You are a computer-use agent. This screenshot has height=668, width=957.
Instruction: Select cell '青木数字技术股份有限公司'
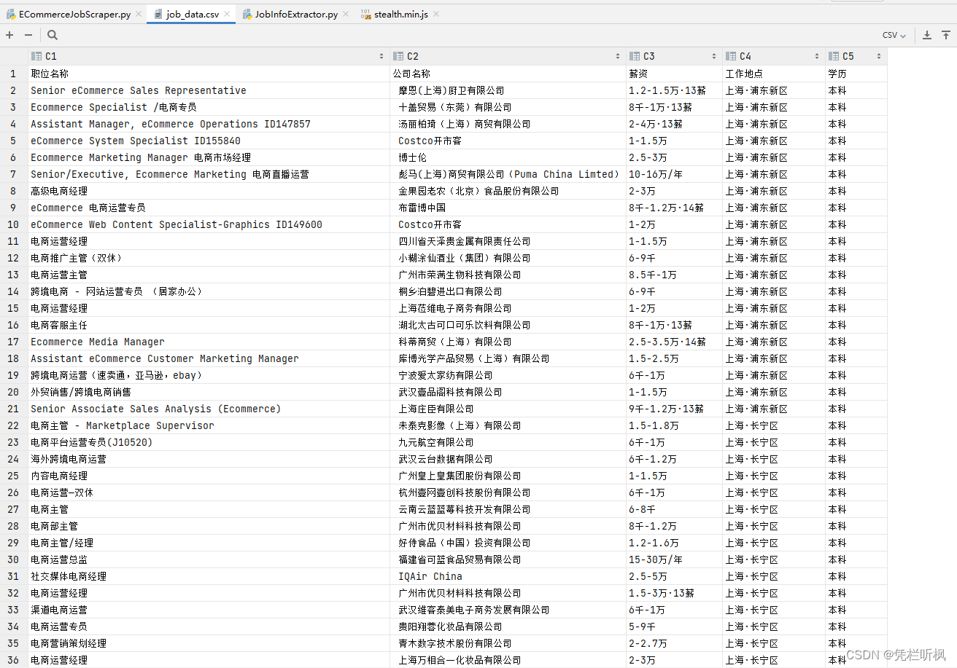508,643
